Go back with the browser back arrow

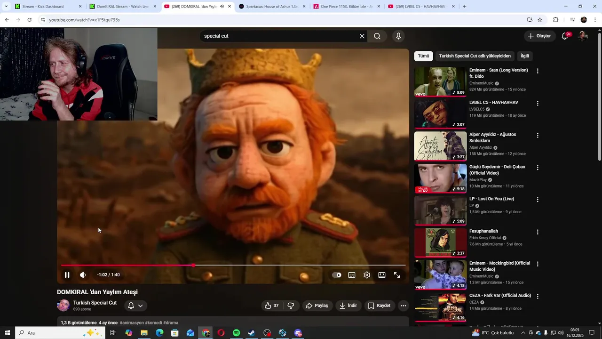[x=7, y=20]
